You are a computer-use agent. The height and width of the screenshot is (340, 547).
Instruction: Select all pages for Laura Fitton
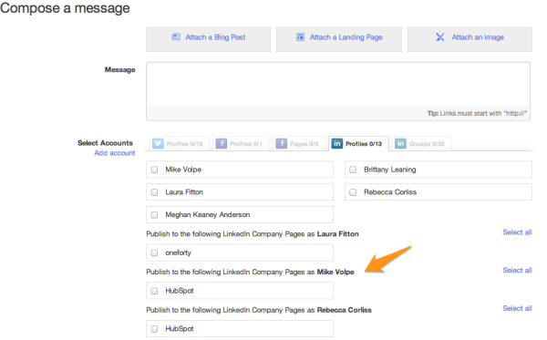pos(517,232)
